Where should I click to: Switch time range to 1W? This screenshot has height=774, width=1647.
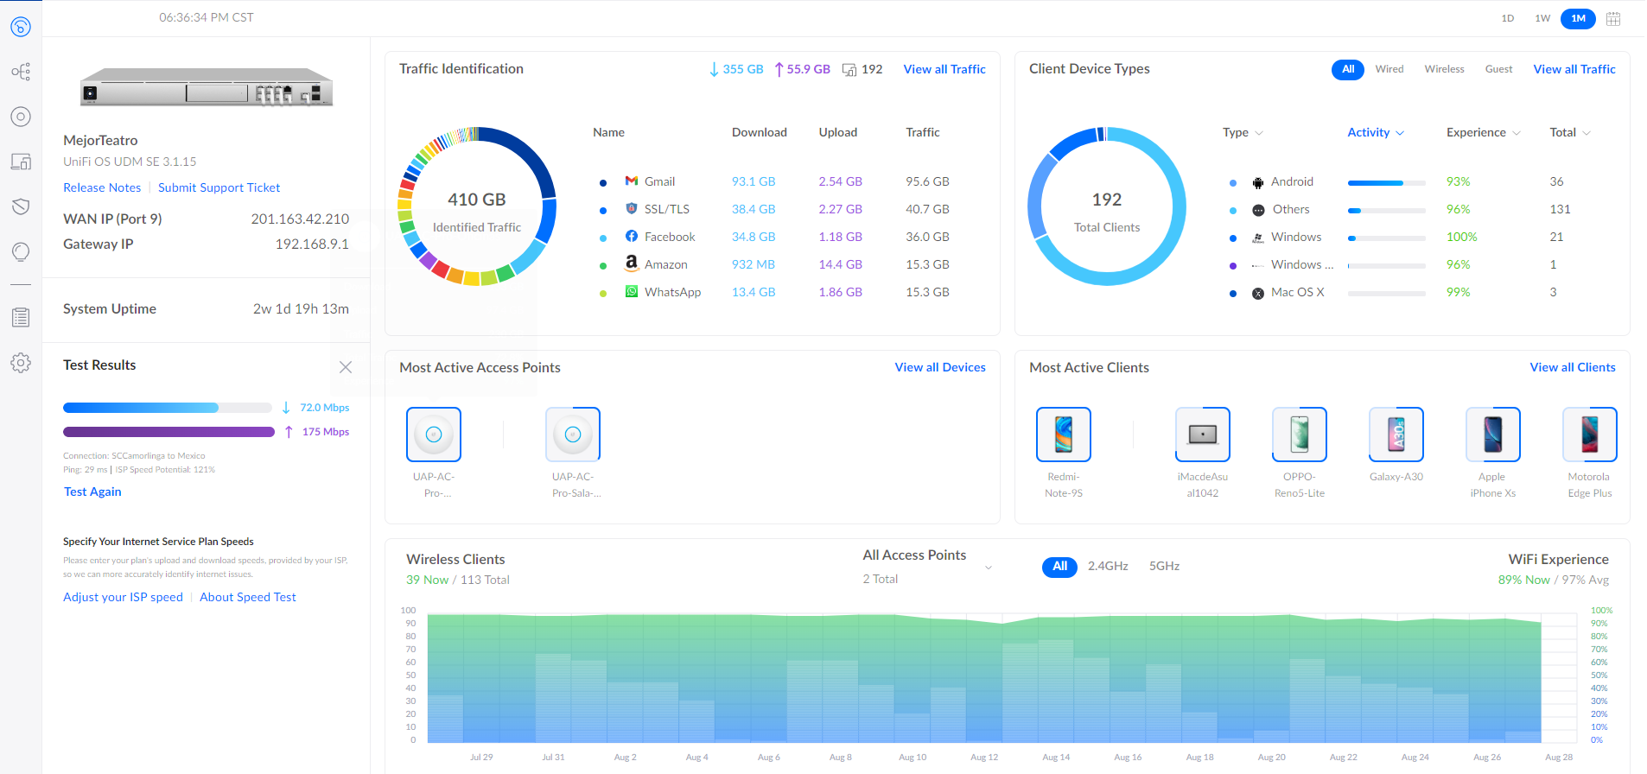coord(1542,18)
